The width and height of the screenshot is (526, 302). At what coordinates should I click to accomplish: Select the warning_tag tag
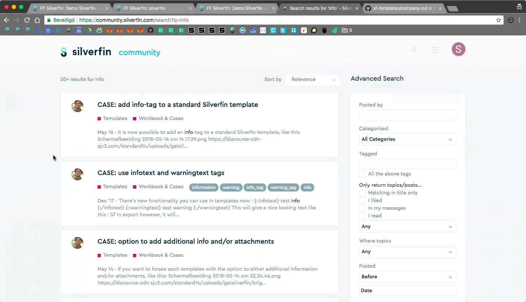coord(283,187)
